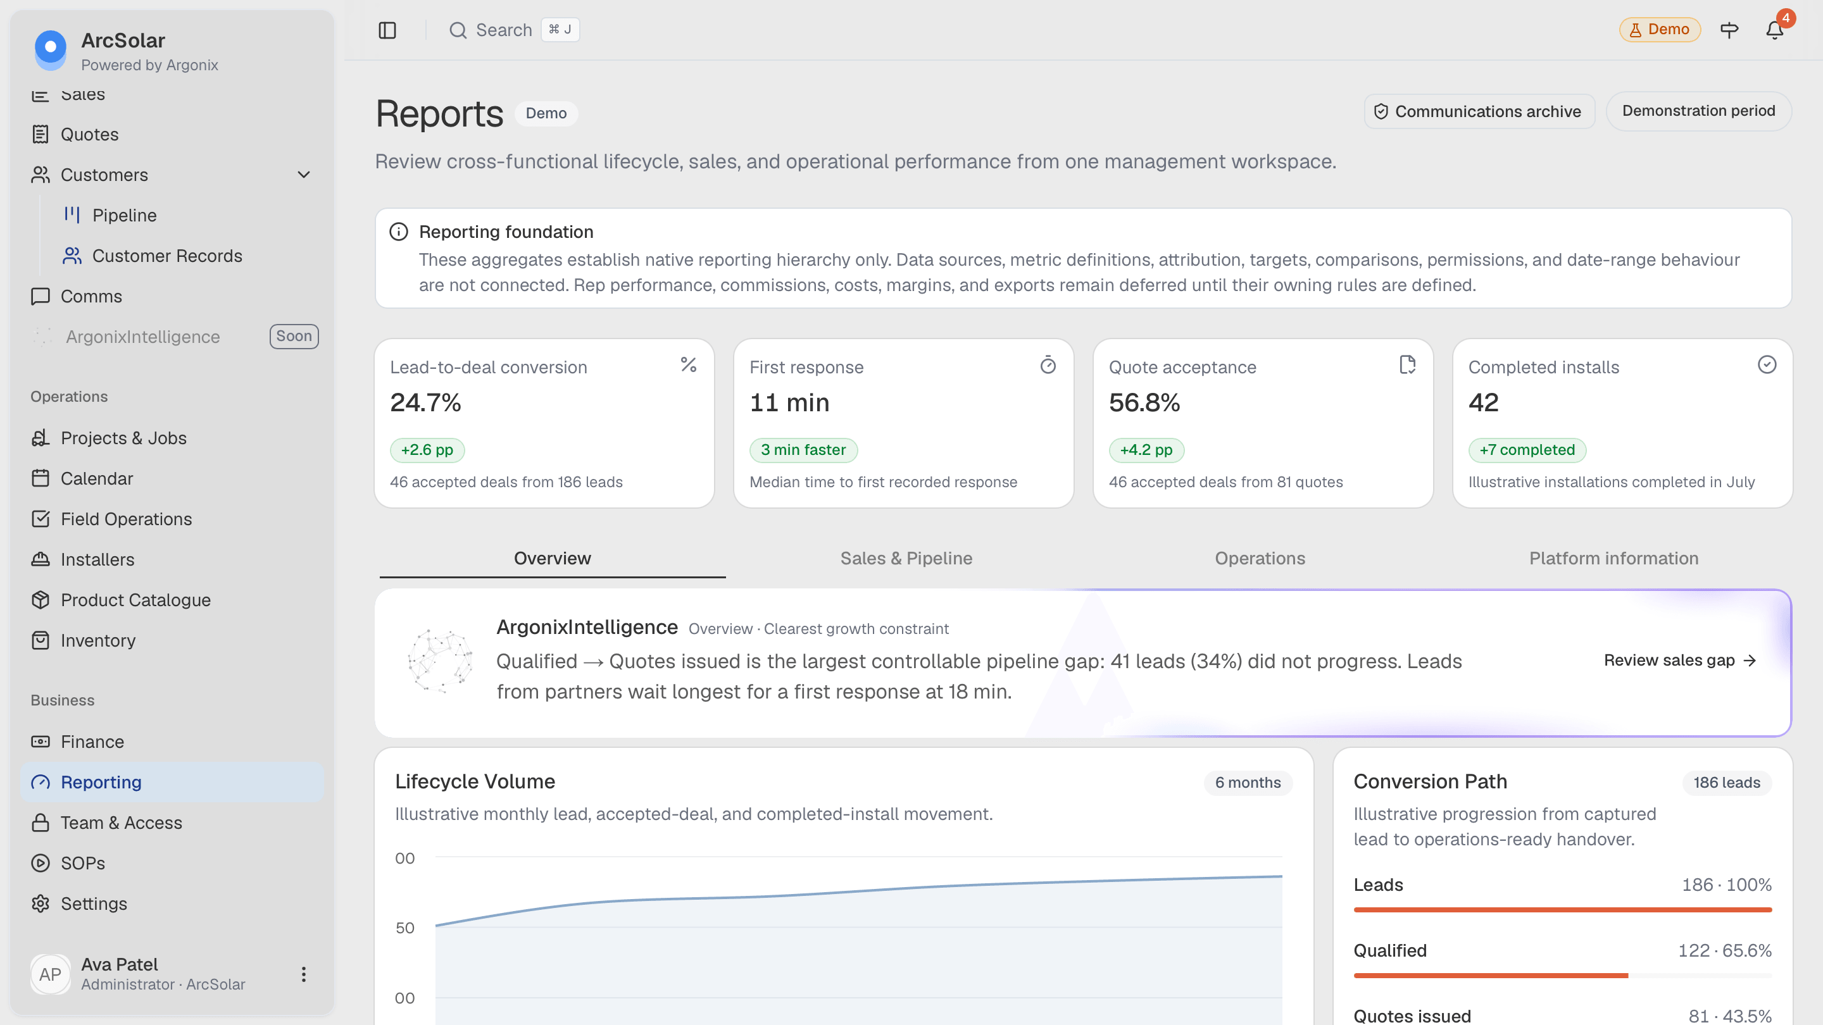
Task: Click the Projects & Jobs icon
Action: tap(41, 438)
